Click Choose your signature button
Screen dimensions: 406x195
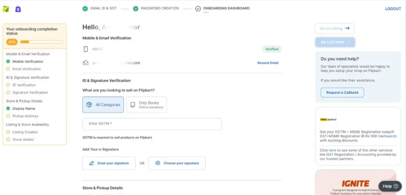(x=177, y=163)
